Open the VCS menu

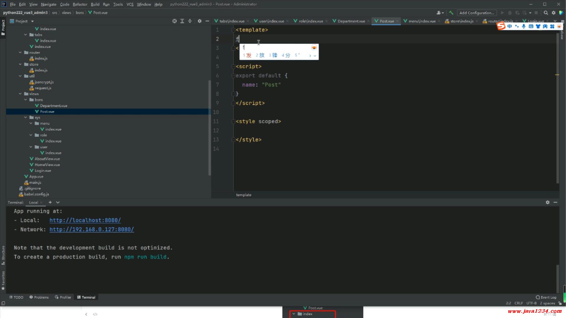(x=130, y=4)
